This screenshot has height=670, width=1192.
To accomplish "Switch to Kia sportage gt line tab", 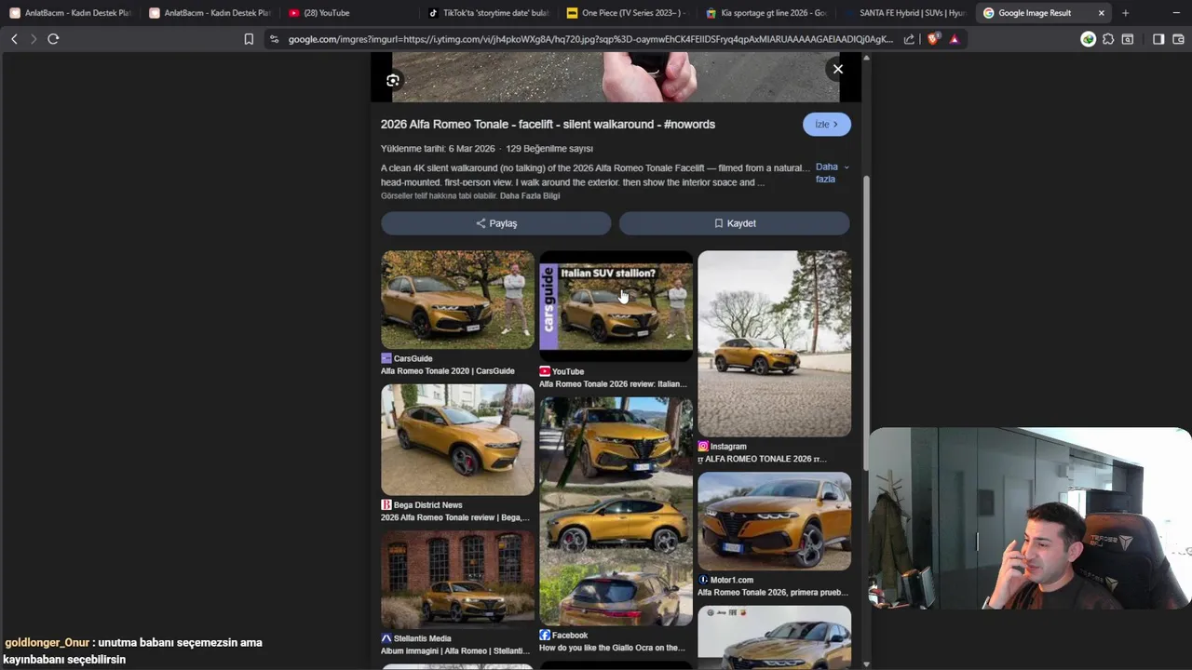I will point(766,13).
